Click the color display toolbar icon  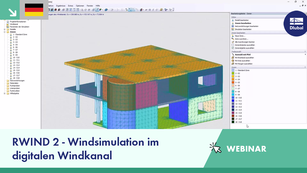point(100,10)
